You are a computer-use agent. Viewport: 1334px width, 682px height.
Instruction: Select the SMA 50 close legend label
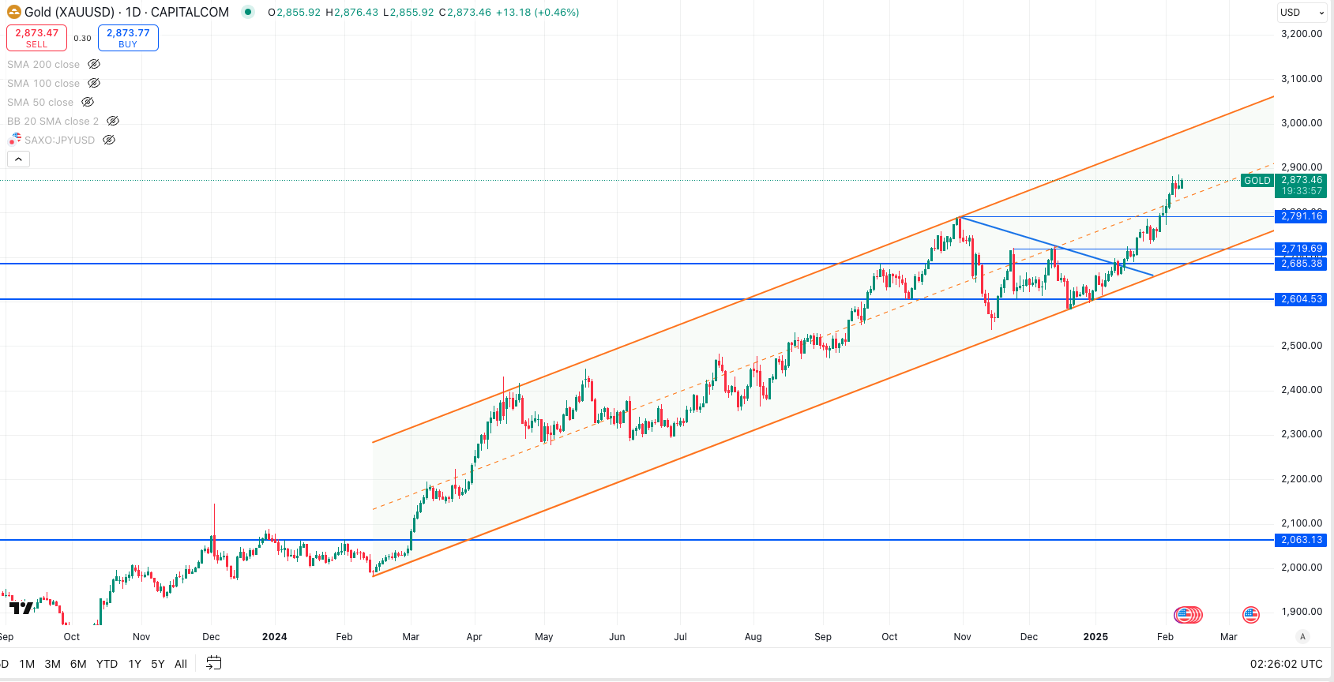(x=40, y=103)
